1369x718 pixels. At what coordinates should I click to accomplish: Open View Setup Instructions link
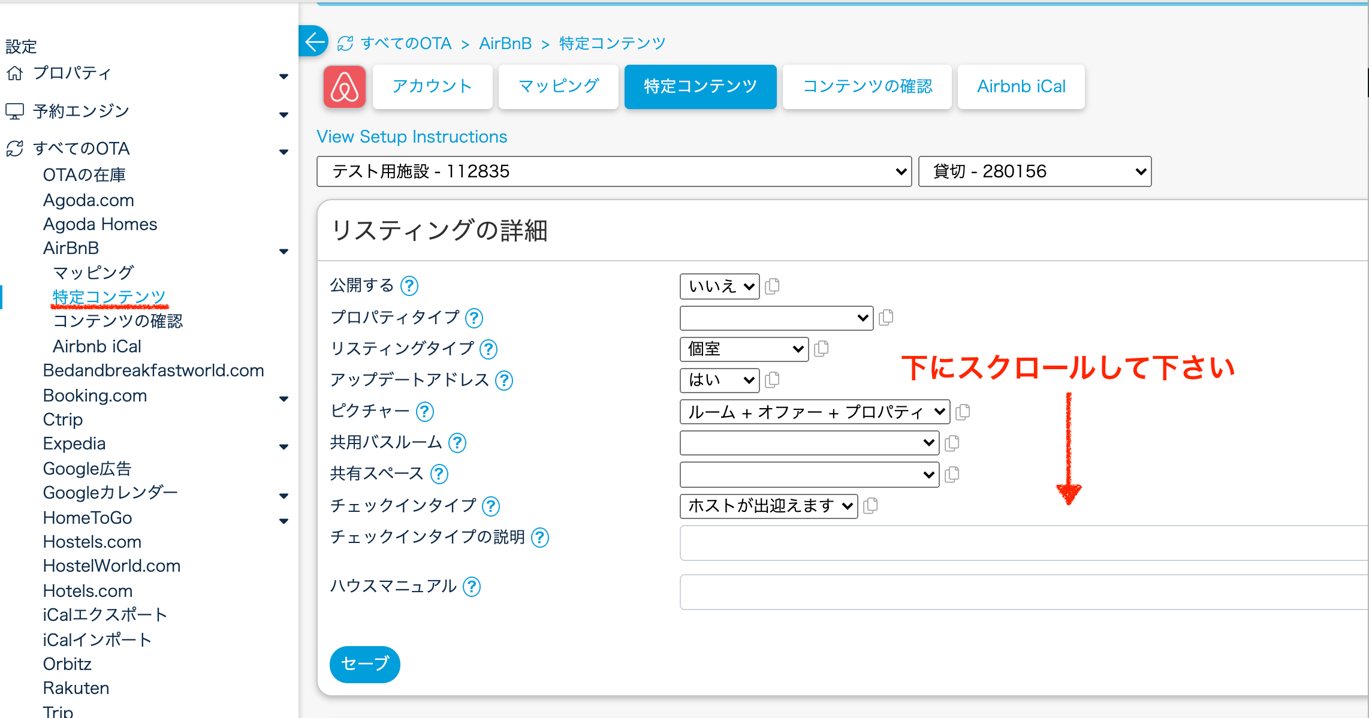(412, 137)
